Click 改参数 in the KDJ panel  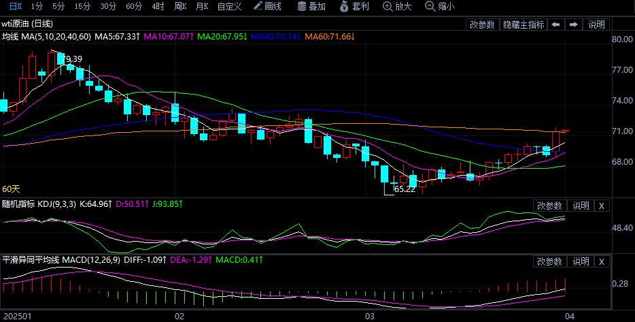point(549,206)
